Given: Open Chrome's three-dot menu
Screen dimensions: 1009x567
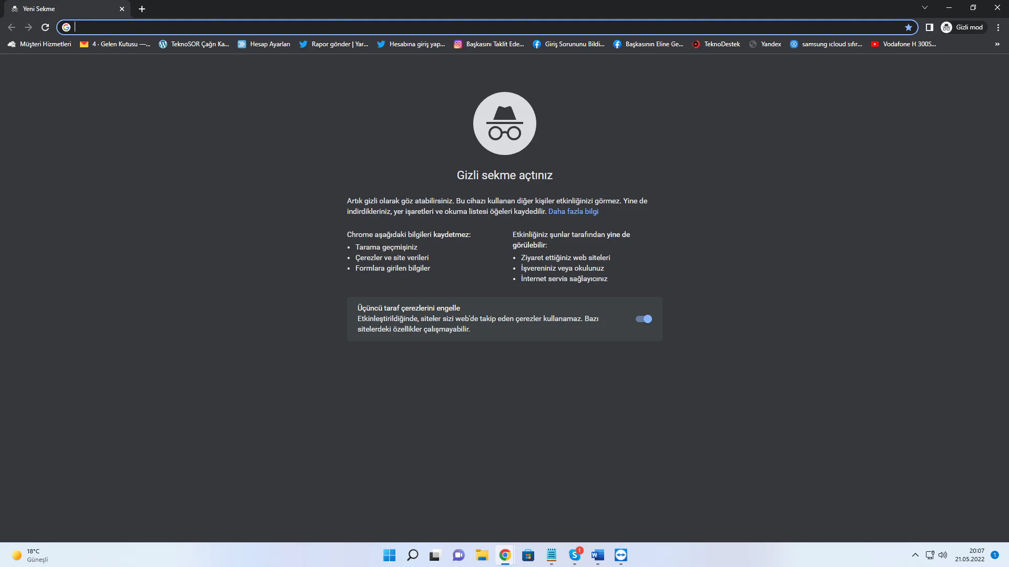Looking at the screenshot, I should click(x=998, y=27).
